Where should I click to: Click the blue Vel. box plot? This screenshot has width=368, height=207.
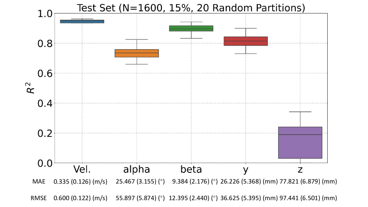(x=82, y=21)
